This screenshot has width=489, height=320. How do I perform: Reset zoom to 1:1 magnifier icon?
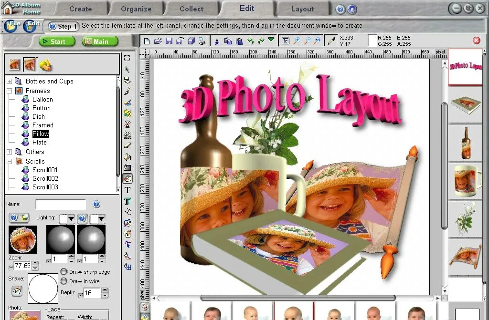coord(318,41)
